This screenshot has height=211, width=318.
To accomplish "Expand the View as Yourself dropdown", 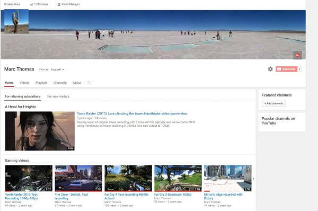I will (57, 69).
